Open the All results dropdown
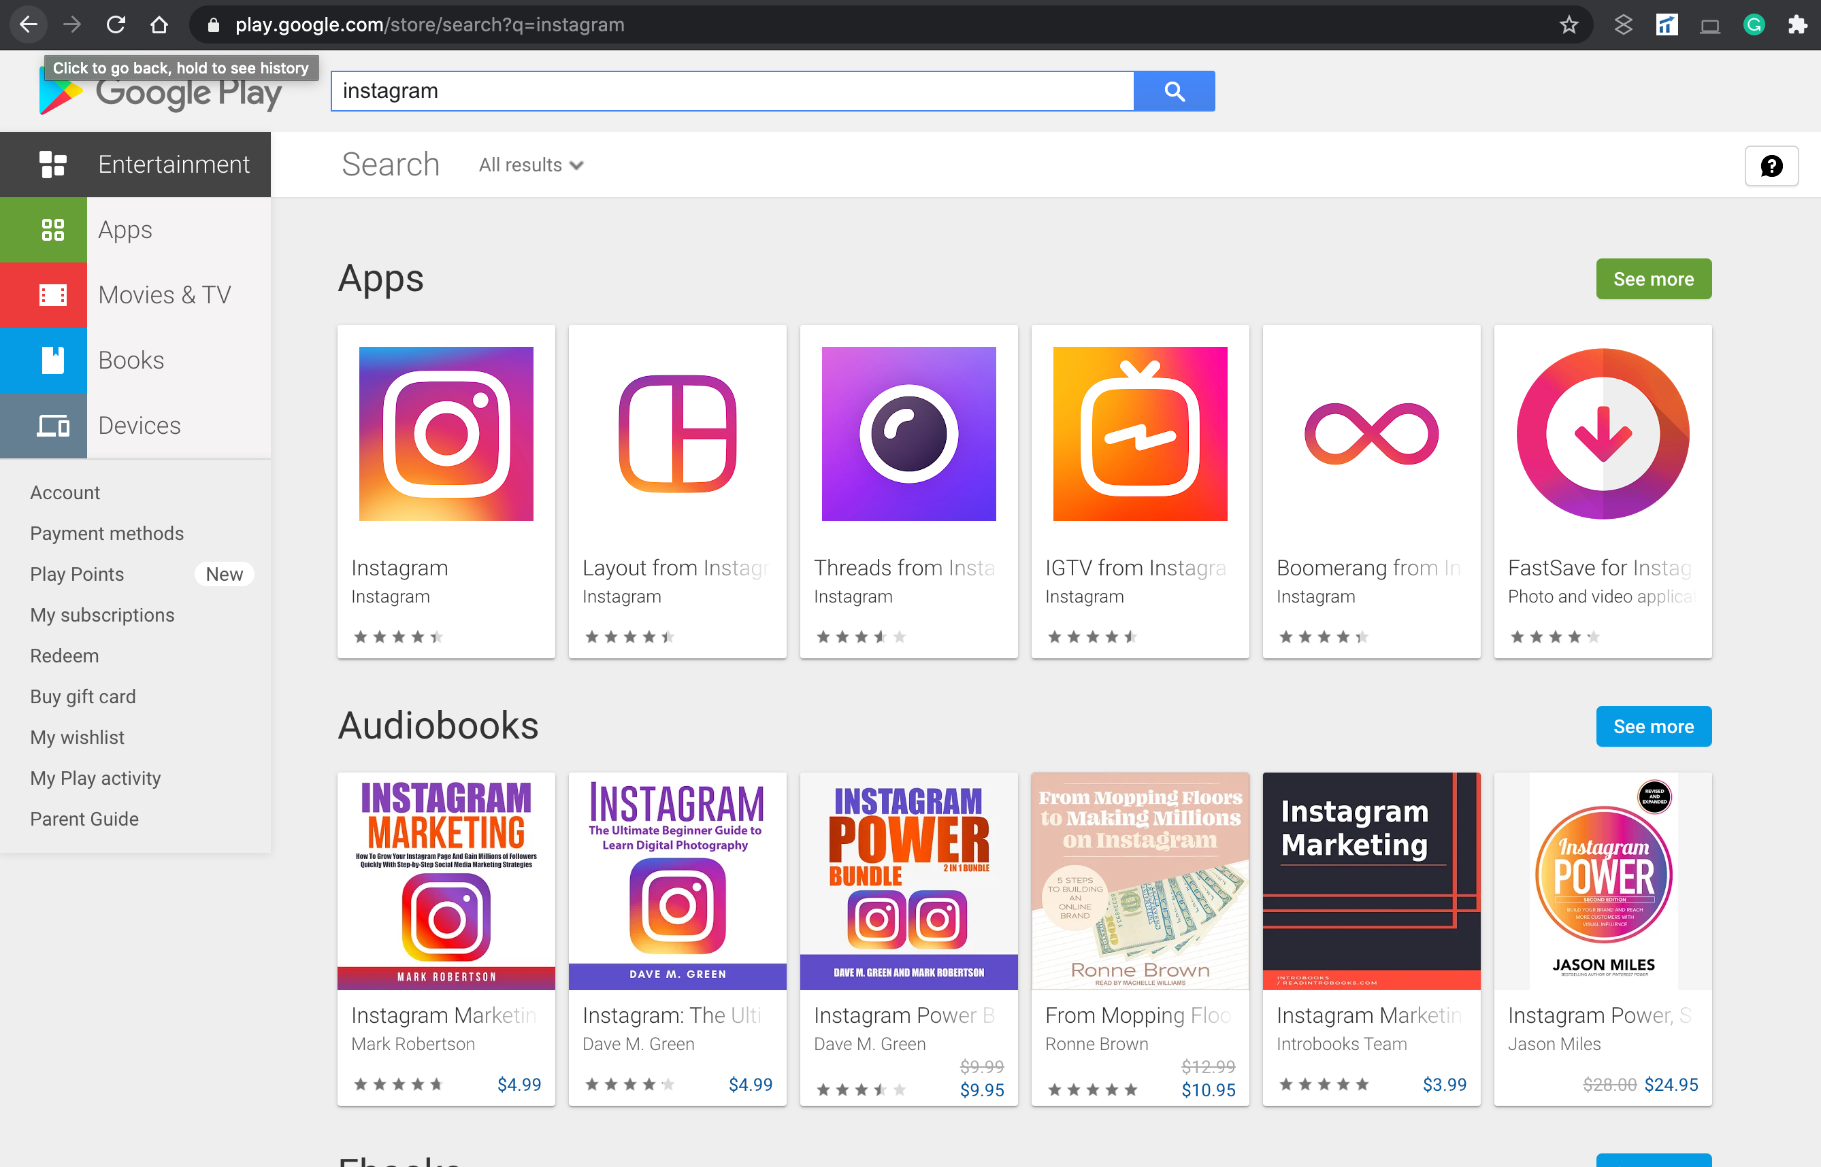This screenshot has width=1821, height=1167. coord(530,165)
